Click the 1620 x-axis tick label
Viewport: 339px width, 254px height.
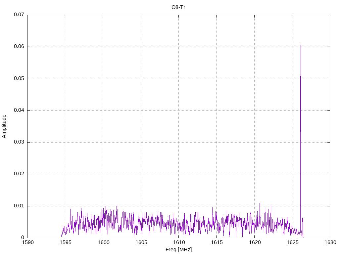point(255,242)
